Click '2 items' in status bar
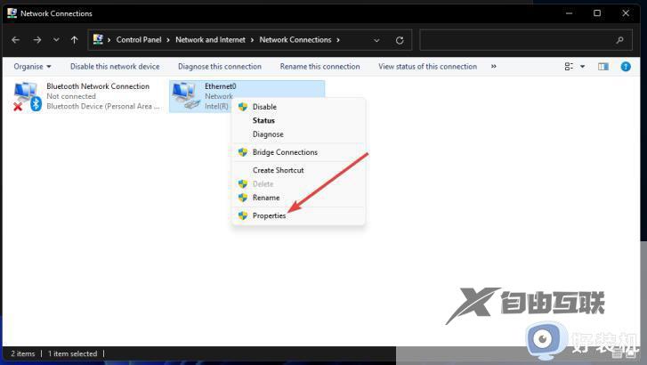The width and height of the screenshot is (647, 365). (x=23, y=353)
